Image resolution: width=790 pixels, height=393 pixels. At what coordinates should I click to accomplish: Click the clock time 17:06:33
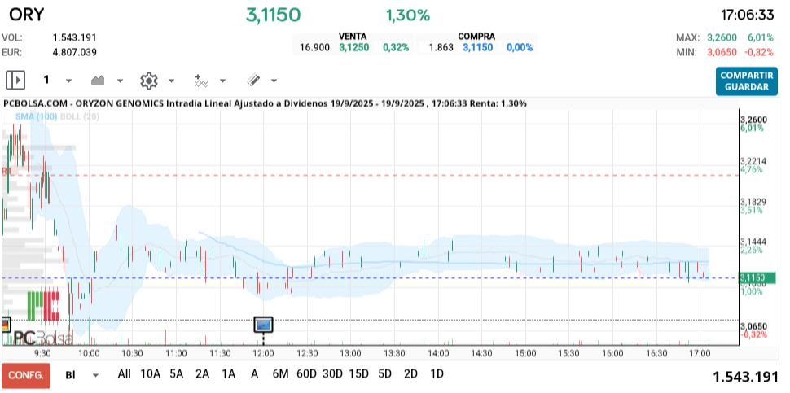[x=747, y=15]
